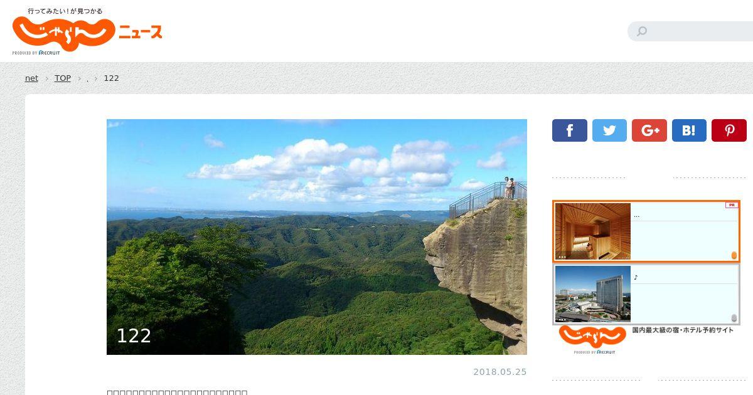Open the cliff viewpoint hero image
This screenshot has height=395, width=753.
(317, 237)
